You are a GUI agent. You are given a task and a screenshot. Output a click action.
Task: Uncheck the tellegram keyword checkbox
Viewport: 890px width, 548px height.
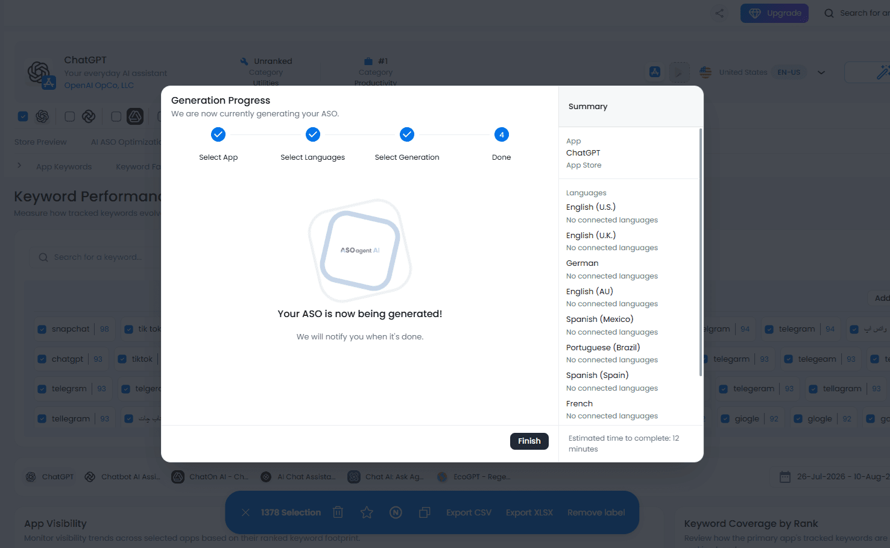tap(42, 419)
